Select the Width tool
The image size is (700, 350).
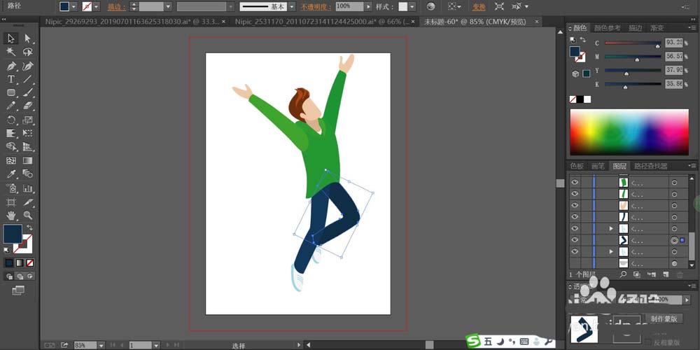click(11, 133)
